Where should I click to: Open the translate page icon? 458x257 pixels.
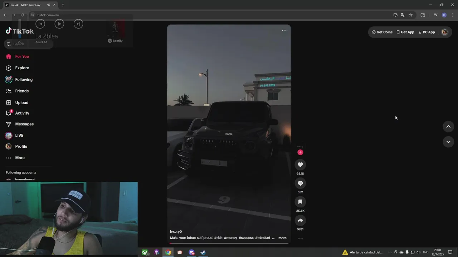tap(403, 15)
